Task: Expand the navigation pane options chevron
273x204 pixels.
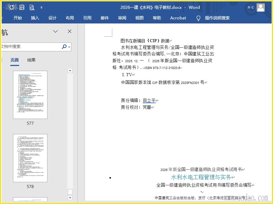Action: coord(55,31)
